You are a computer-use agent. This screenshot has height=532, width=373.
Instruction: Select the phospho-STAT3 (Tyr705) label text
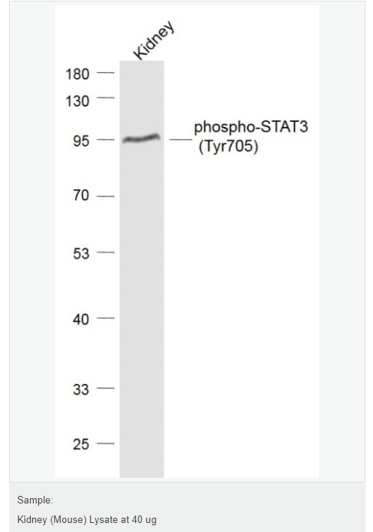pyautogui.click(x=251, y=137)
